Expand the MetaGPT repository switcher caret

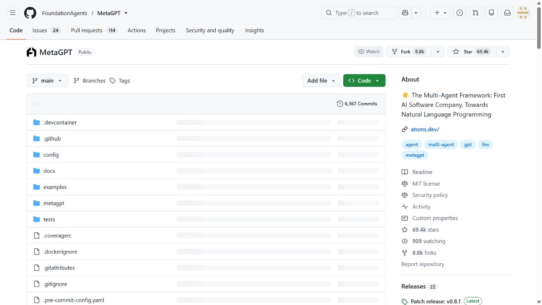click(x=126, y=13)
